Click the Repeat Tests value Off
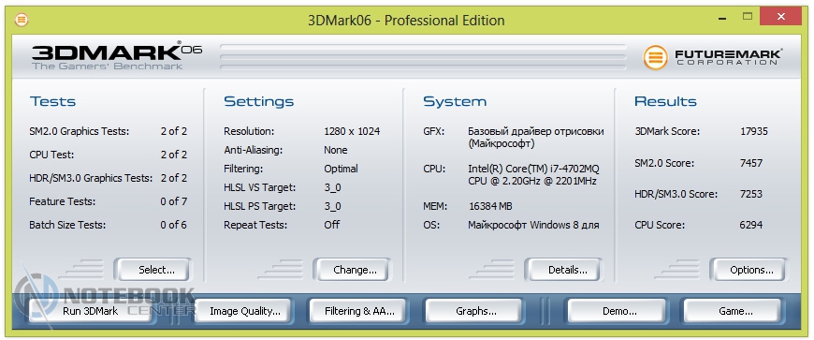 coord(332,225)
